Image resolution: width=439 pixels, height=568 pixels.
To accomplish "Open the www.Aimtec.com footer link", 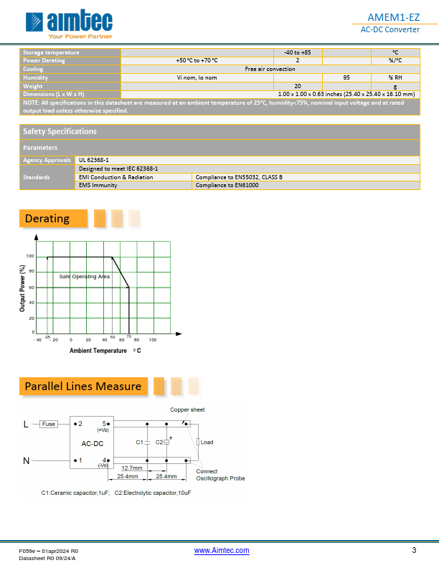I will [222, 550].
